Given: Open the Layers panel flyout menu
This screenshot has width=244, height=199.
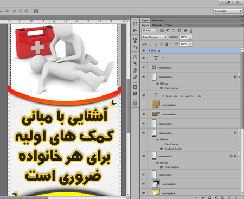Looking at the screenshot, I should 241,25.
